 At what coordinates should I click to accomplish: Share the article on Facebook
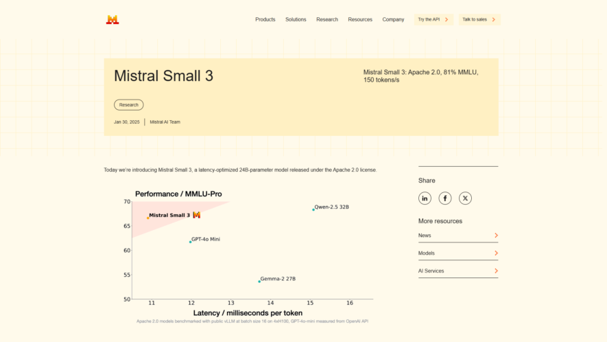(x=445, y=198)
